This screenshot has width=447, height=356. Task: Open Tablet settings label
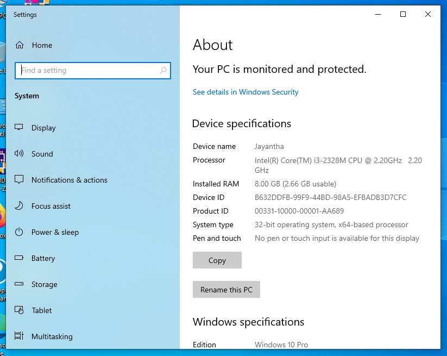(x=42, y=310)
